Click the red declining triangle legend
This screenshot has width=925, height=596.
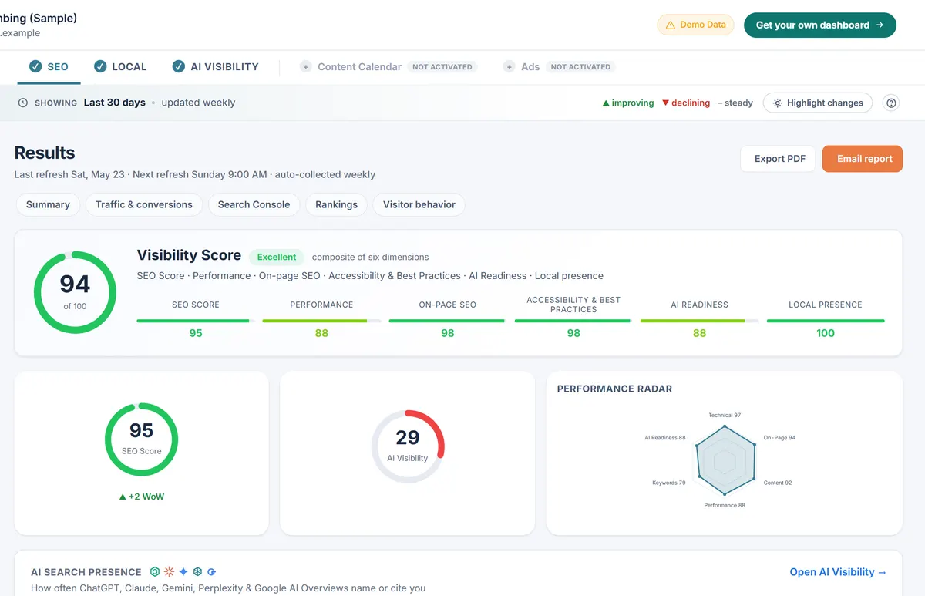[666, 103]
